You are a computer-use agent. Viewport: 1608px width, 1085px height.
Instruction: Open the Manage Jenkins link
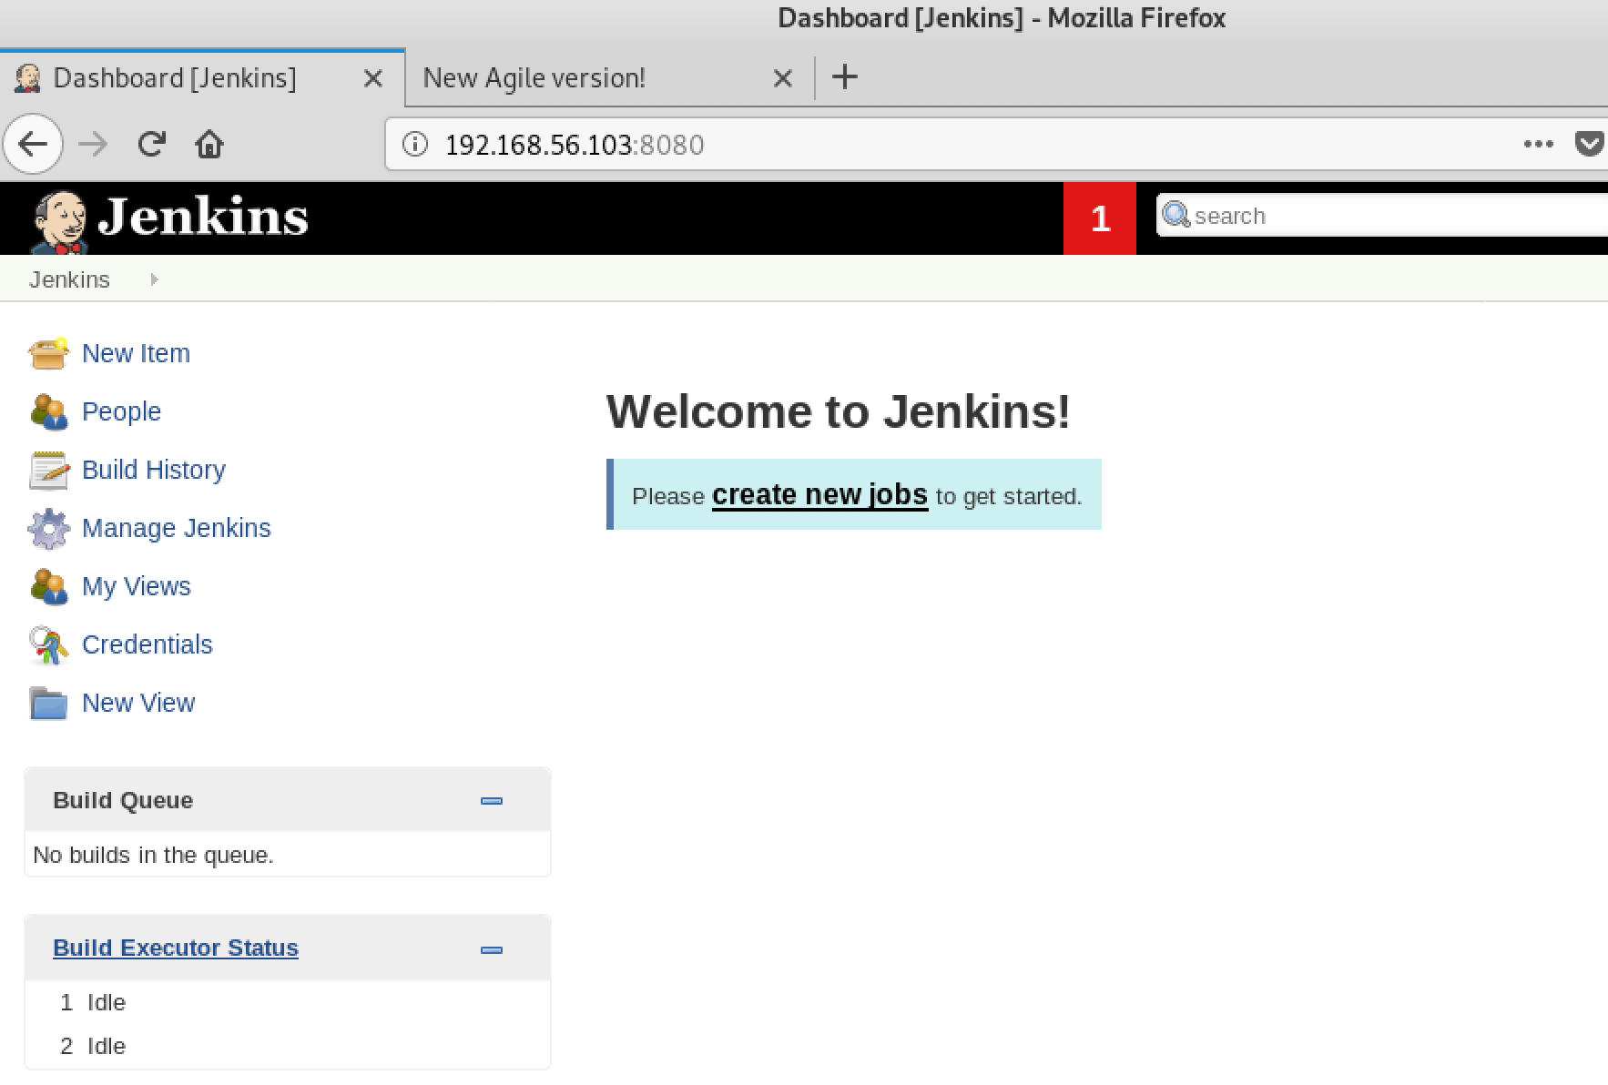point(177,528)
